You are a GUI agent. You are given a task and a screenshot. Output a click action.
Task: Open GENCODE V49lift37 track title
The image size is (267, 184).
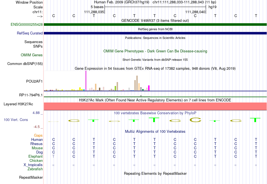(155, 20)
